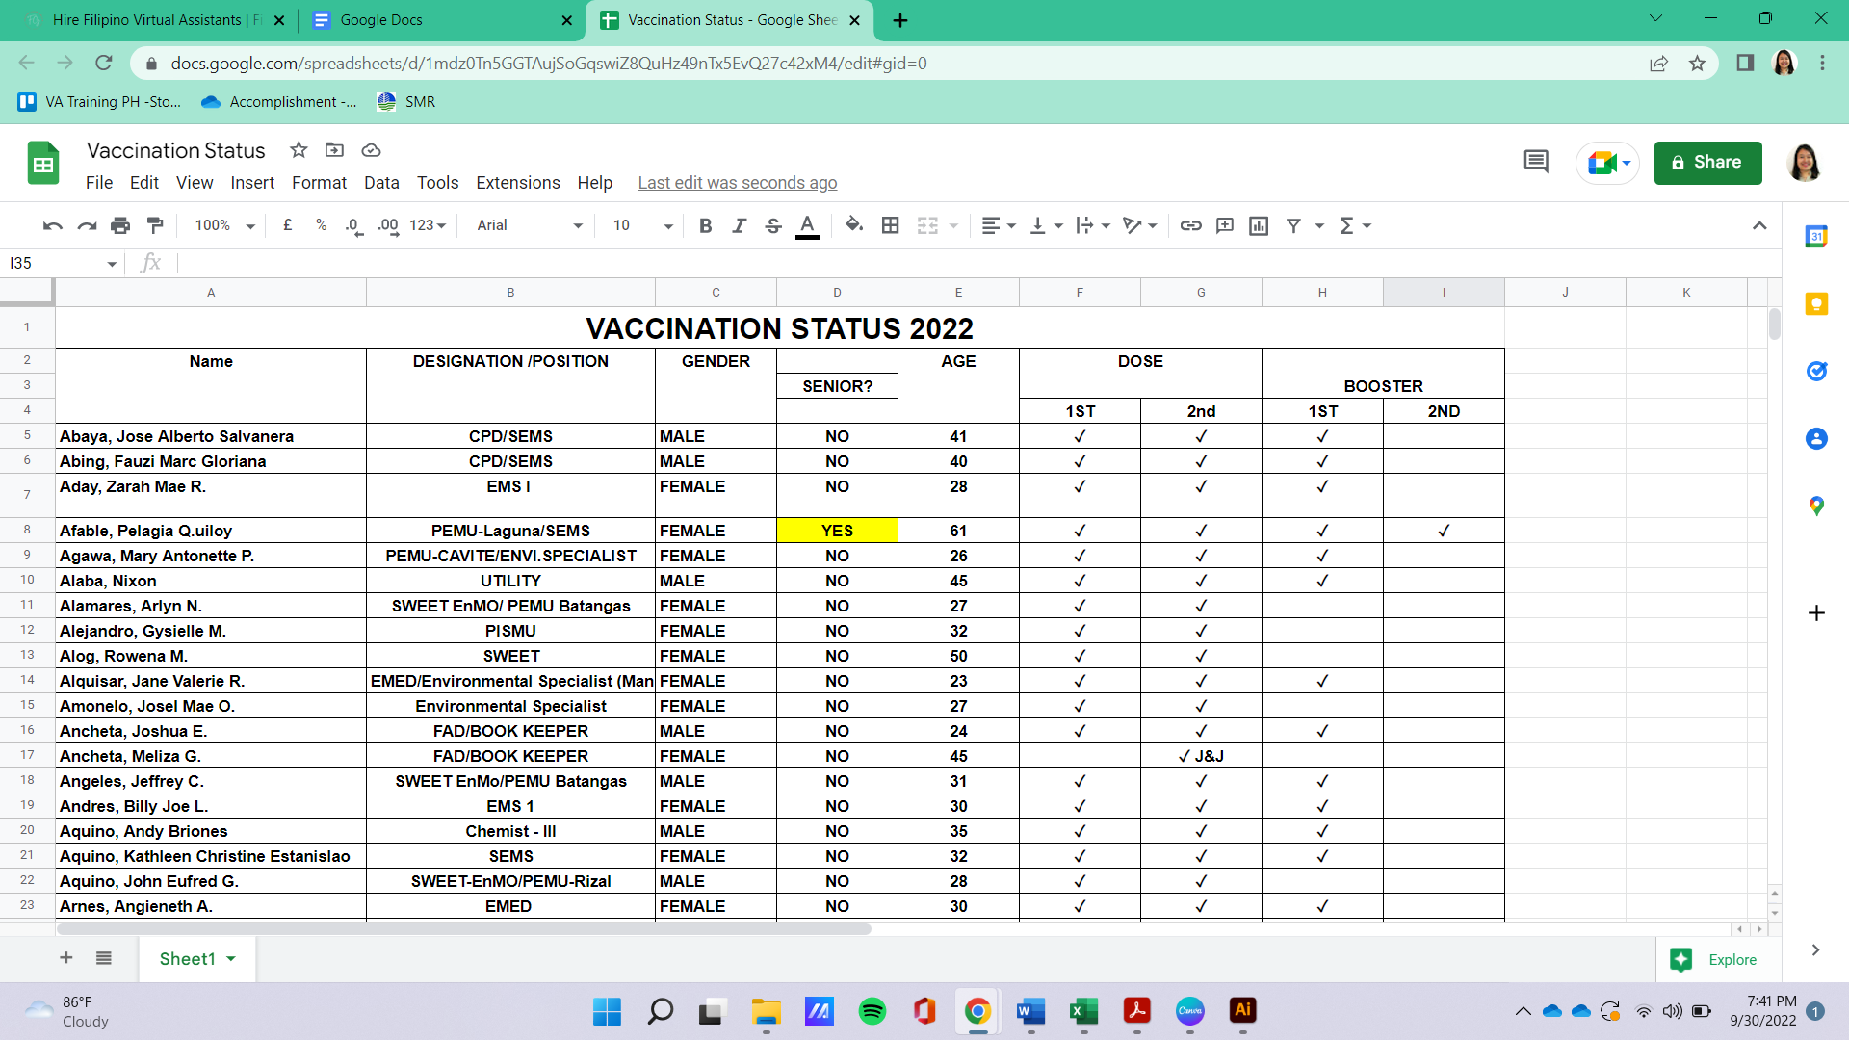Open comment history icon

tap(1536, 162)
